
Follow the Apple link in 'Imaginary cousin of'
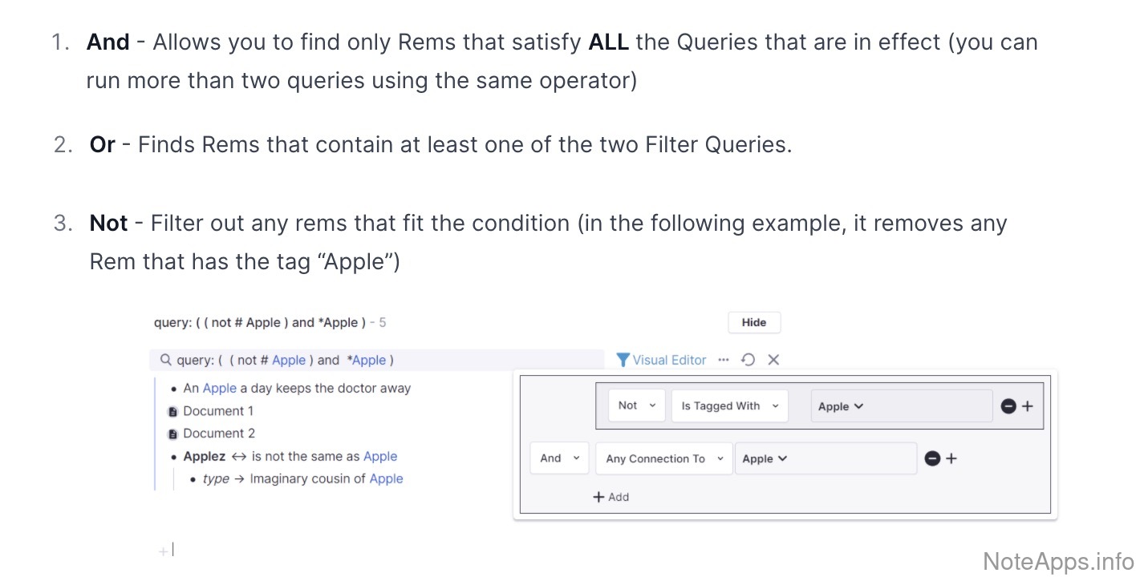pos(386,478)
